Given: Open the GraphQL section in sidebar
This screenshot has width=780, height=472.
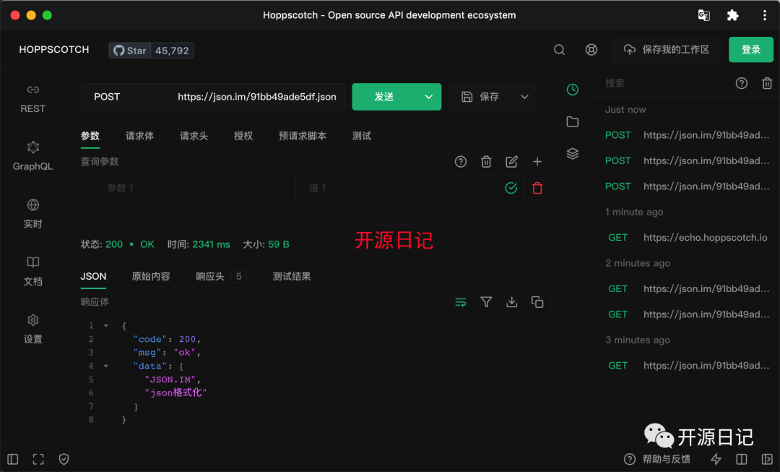Looking at the screenshot, I should 32,156.
